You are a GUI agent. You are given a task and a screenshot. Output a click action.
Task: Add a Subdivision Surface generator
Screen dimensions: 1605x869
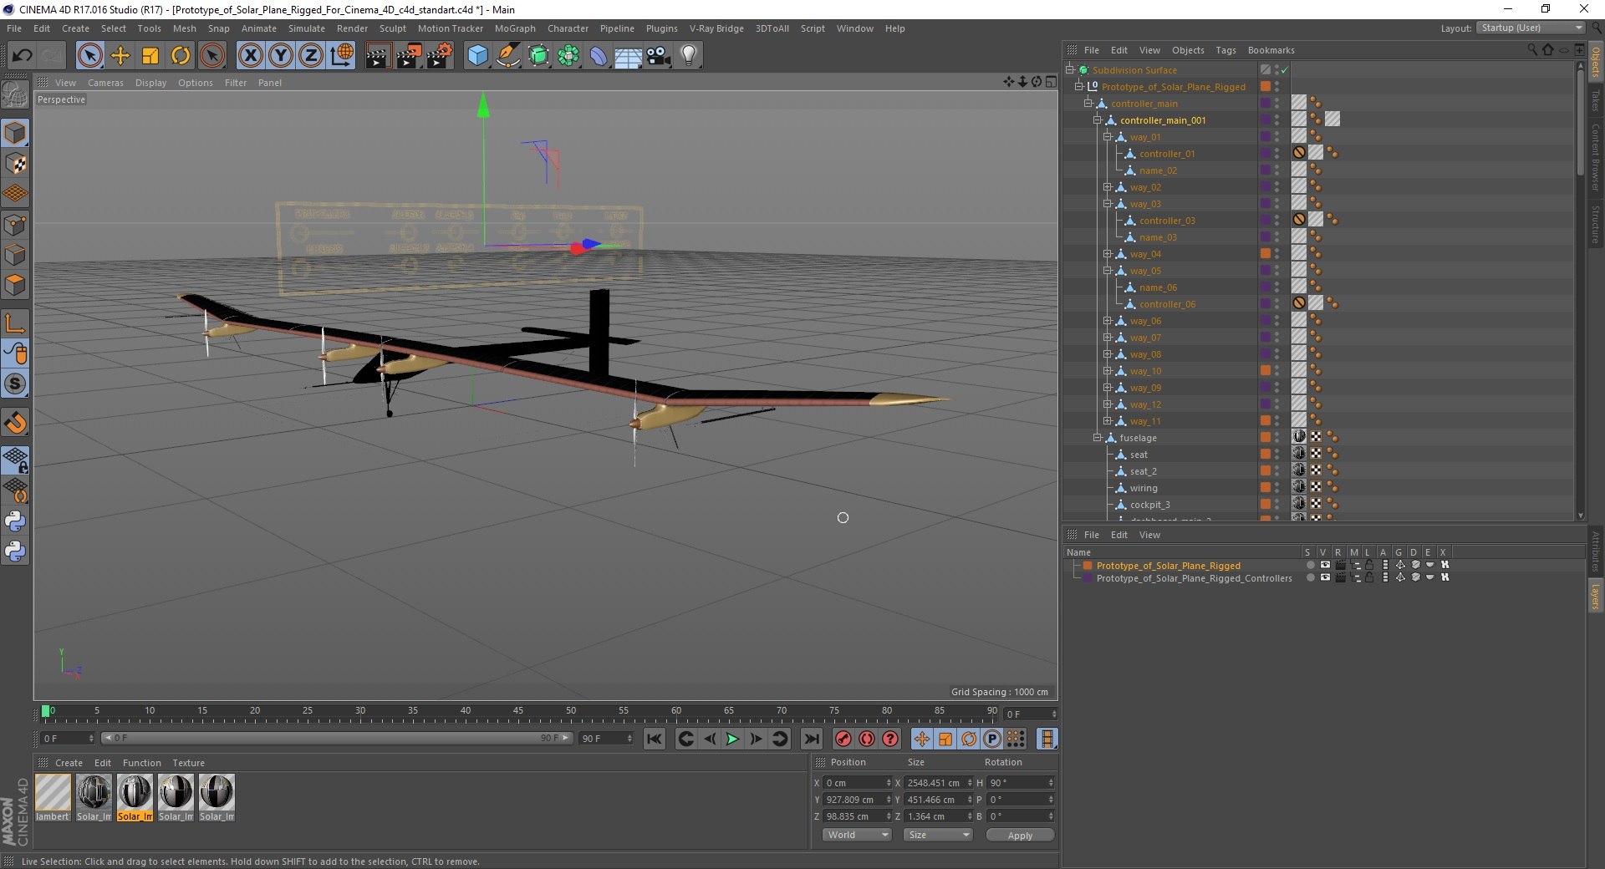click(x=538, y=56)
